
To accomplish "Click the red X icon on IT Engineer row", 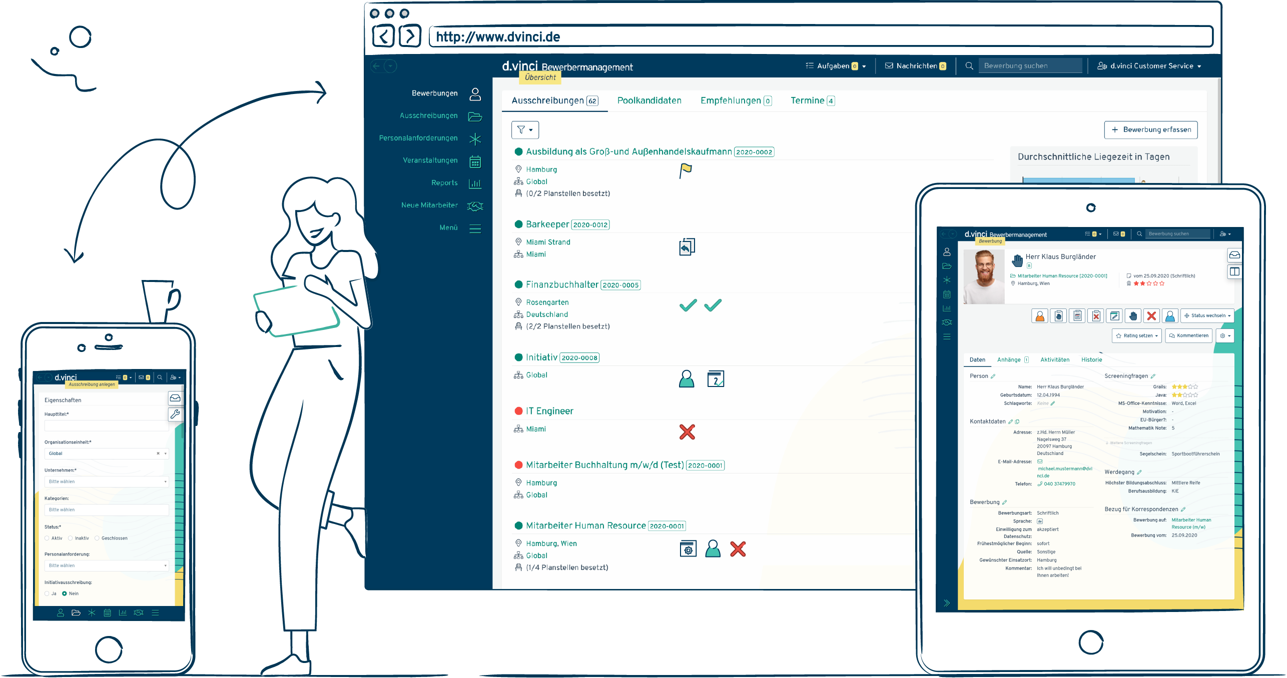I will pos(687,432).
